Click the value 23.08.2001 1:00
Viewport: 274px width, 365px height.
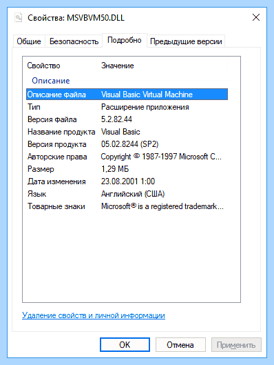tap(128, 181)
